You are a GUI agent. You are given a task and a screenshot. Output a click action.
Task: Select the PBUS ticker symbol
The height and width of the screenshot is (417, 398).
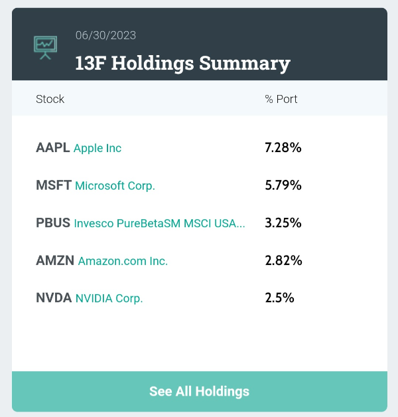coord(53,223)
